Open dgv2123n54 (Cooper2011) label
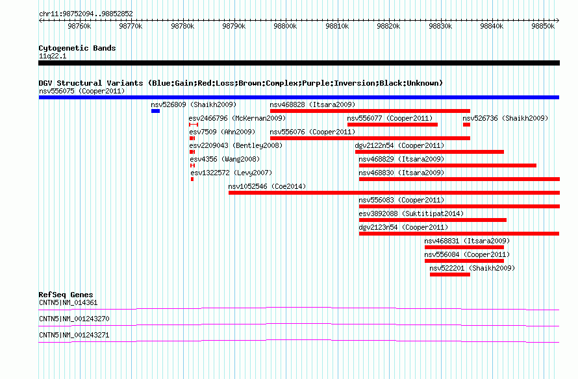This screenshot has height=379, width=578. (x=403, y=227)
